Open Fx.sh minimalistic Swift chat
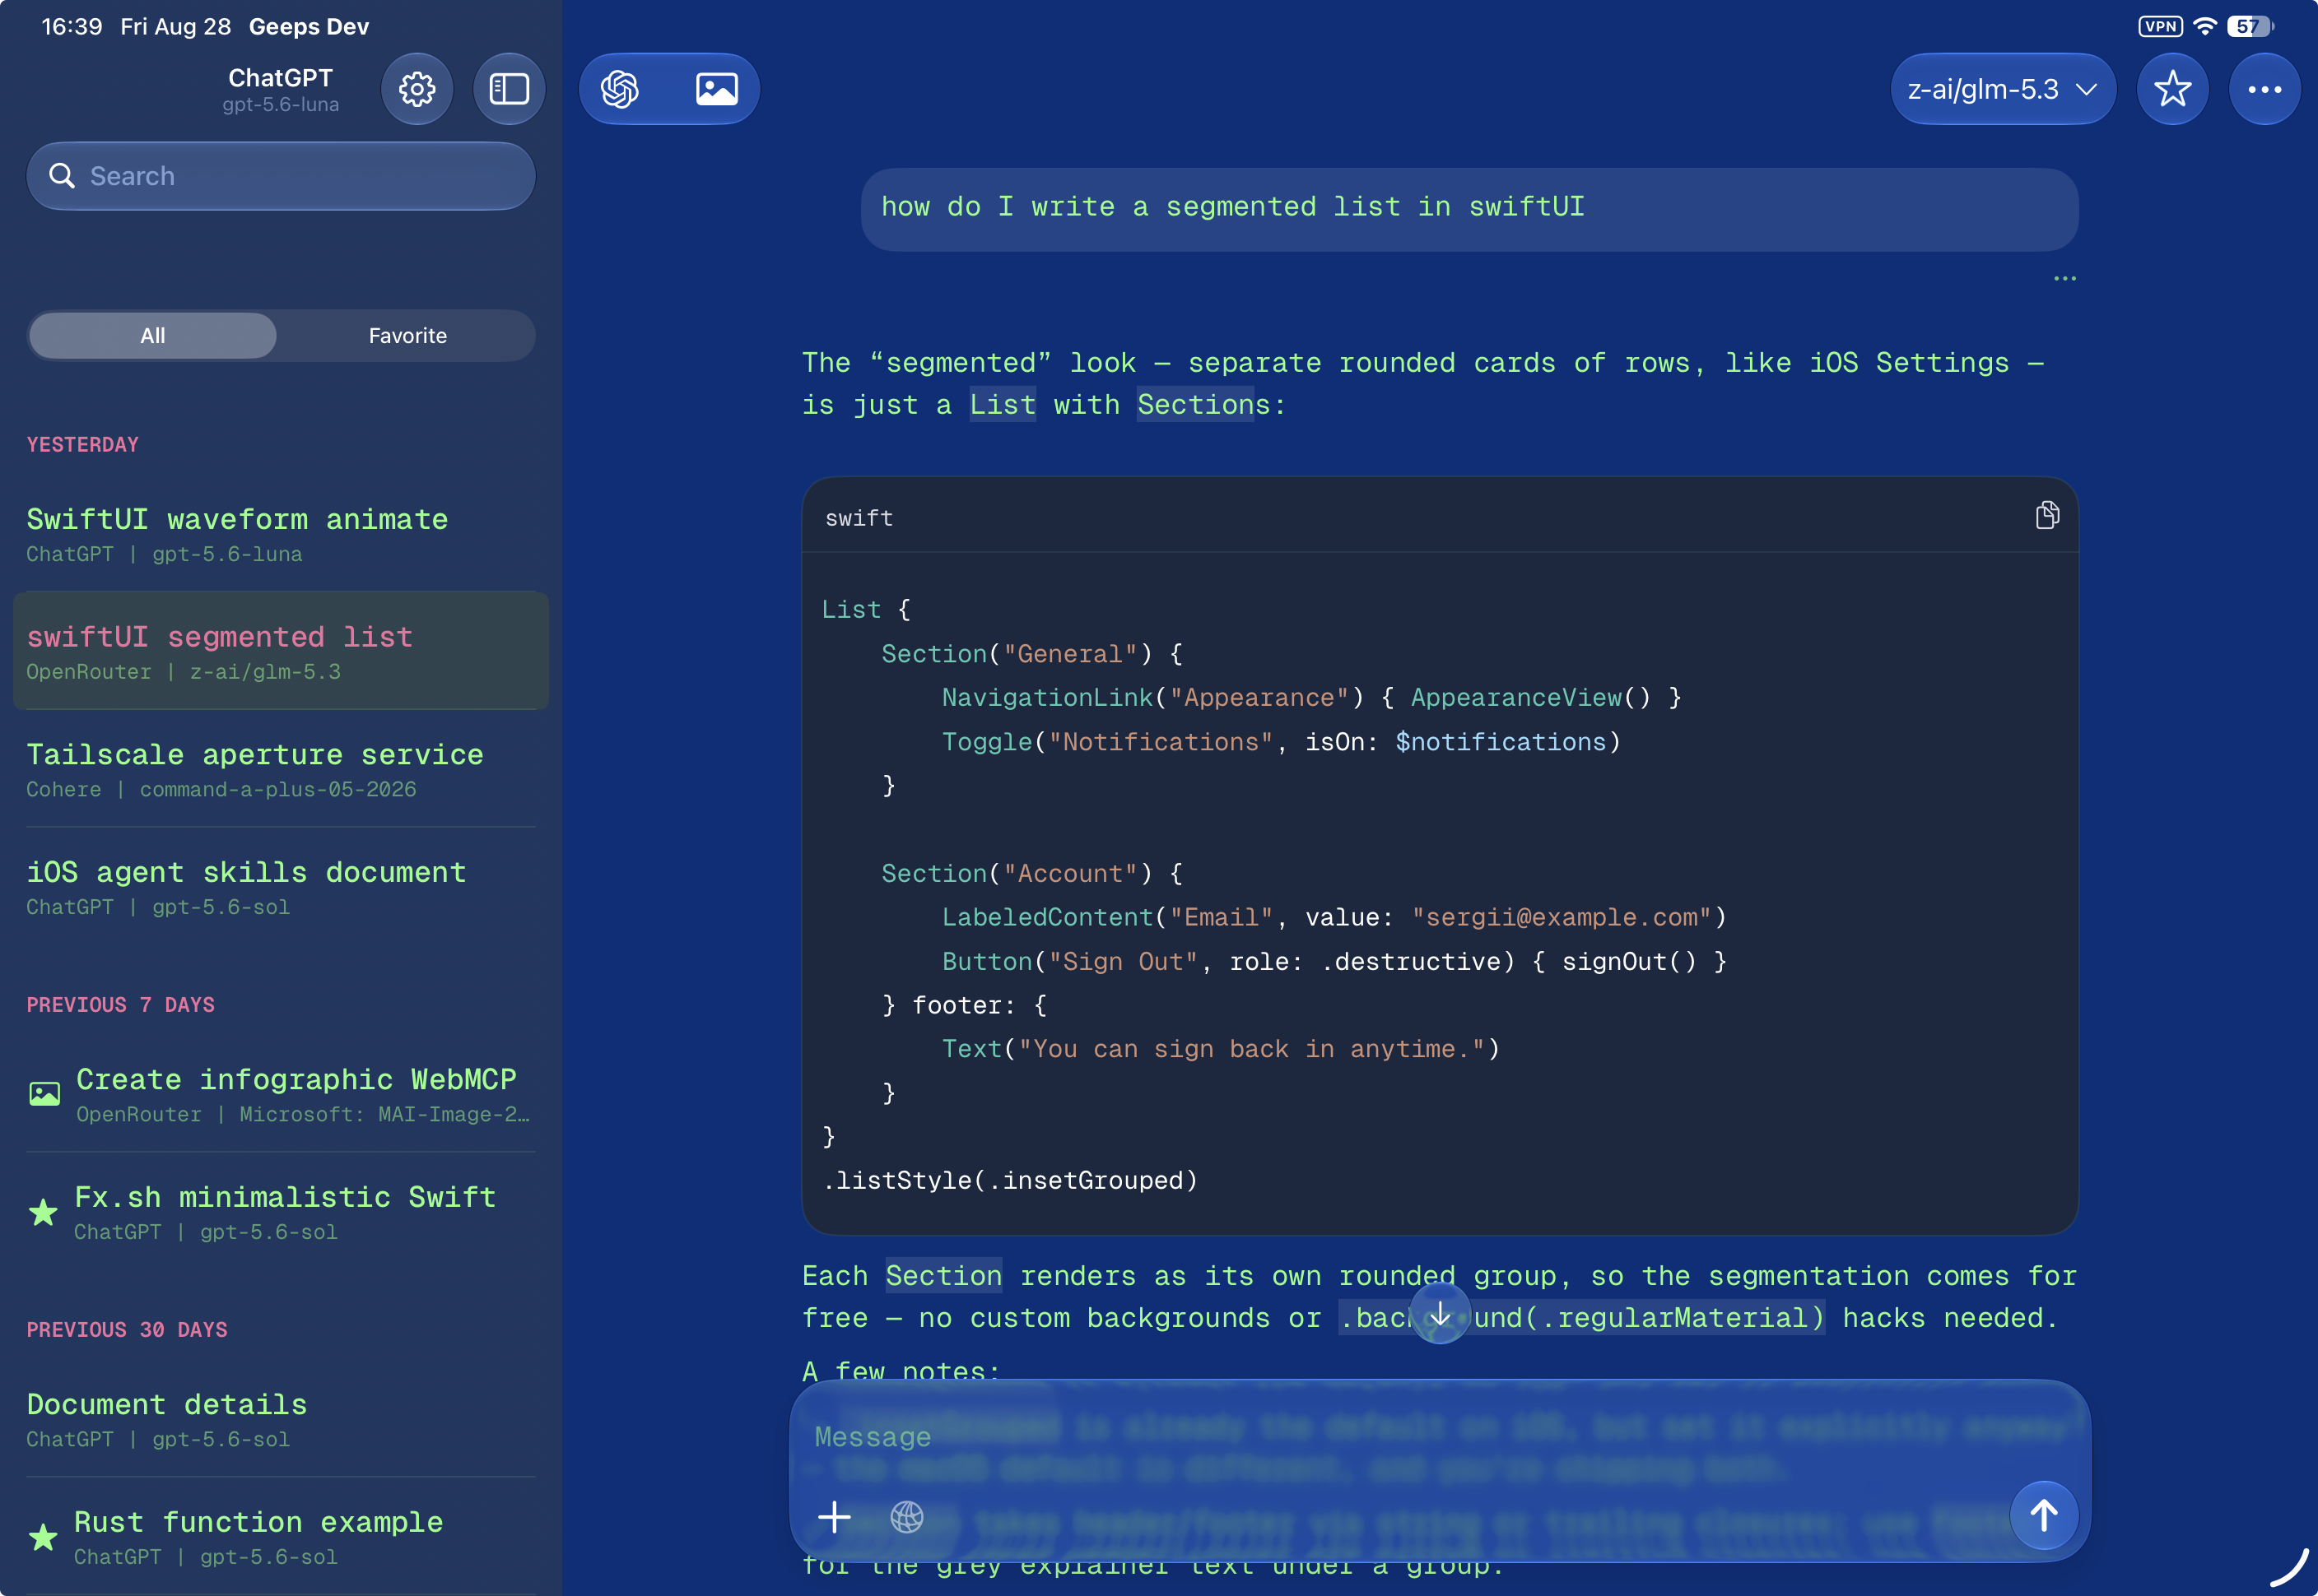The image size is (2318, 1596). point(282,1212)
